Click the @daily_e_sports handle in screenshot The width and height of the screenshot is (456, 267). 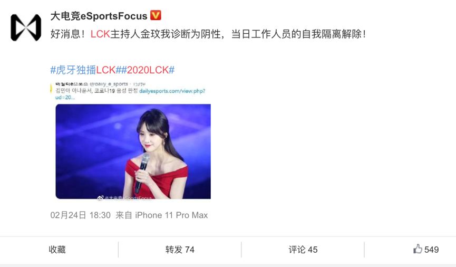point(109,84)
